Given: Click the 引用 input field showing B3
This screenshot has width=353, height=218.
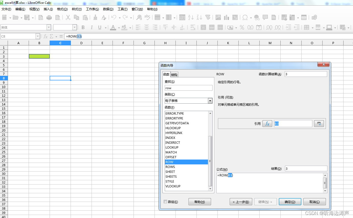Looking at the screenshot, I should click(x=293, y=124).
